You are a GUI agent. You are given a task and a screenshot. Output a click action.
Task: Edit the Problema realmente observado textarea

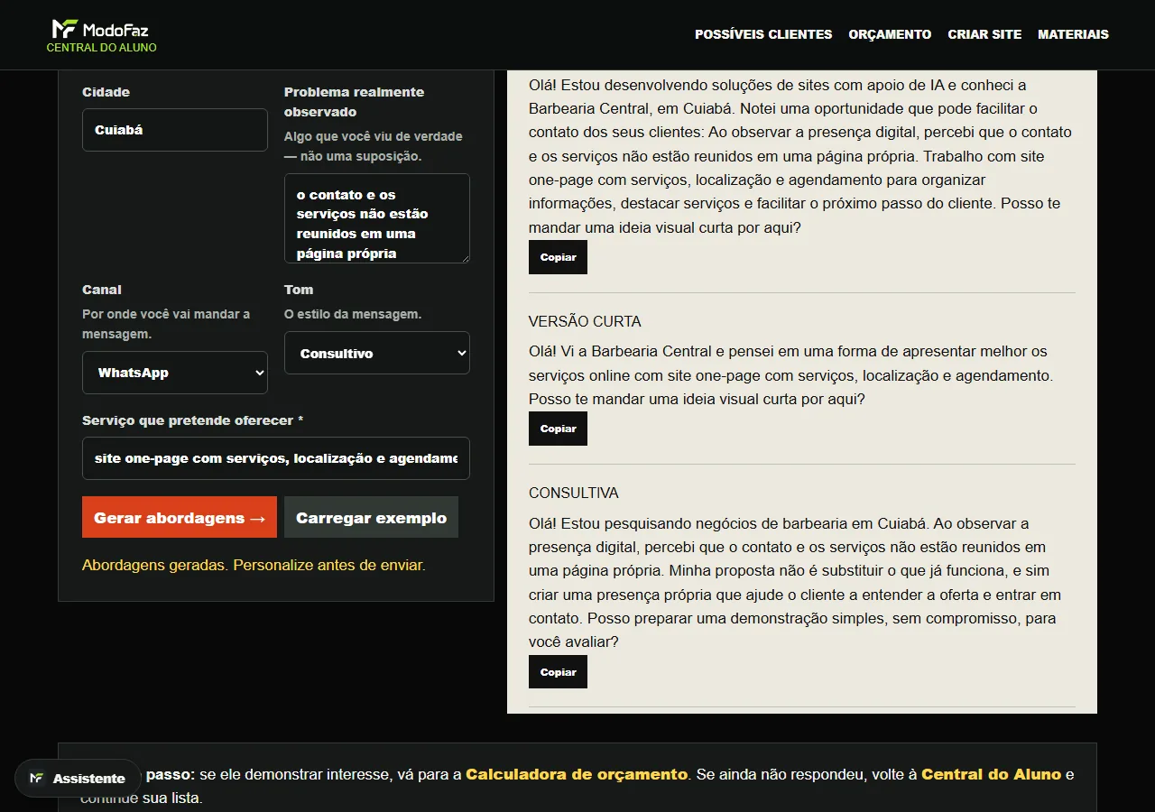[377, 218]
